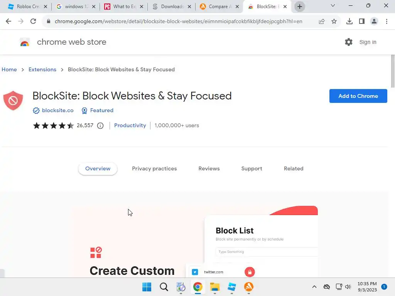Open the Privacy practices section
Image resolution: width=395 pixels, height=296 pixels.
click(x=154, y=169)
